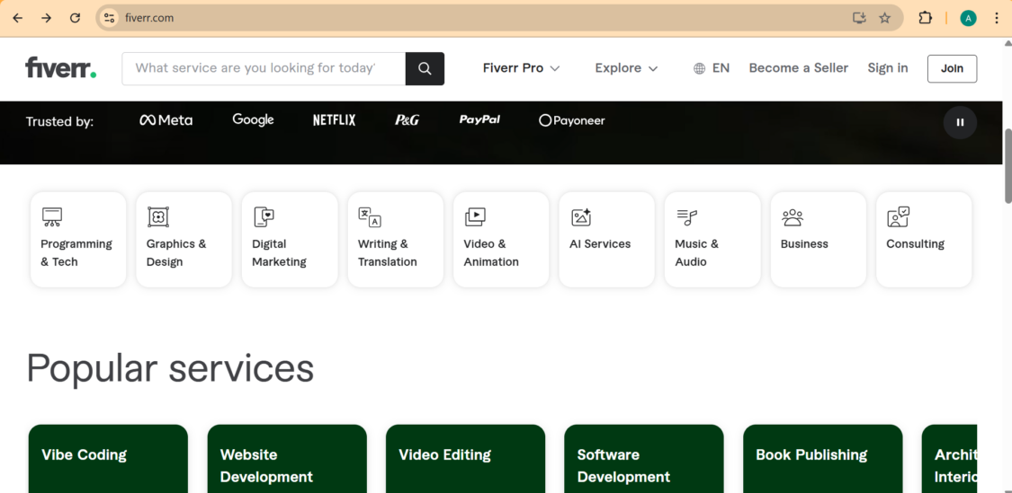Click the search magnifier button
This screenshot has height=493, width=1012.
(x=425, y=68)
